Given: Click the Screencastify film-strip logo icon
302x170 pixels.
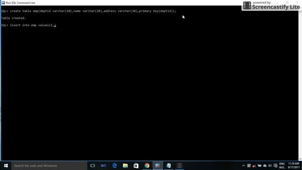Looking at the screenshot, I should click(247, 5).
